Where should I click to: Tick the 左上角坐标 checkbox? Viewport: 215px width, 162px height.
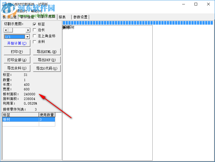(x=34, y=36)
